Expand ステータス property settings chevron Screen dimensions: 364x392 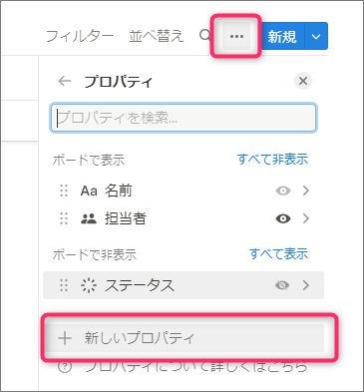tap(306, 285)
